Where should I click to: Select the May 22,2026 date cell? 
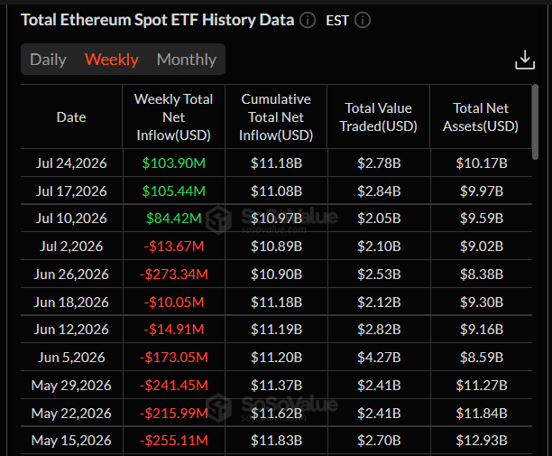(71, 413)
